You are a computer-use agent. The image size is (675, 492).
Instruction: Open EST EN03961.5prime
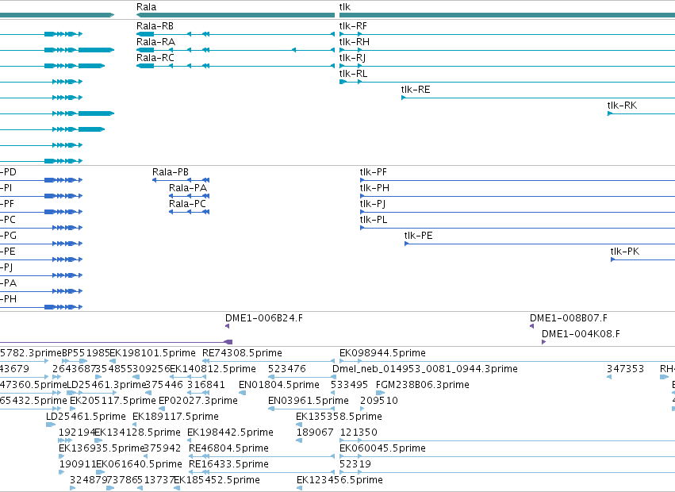[309, 401]
